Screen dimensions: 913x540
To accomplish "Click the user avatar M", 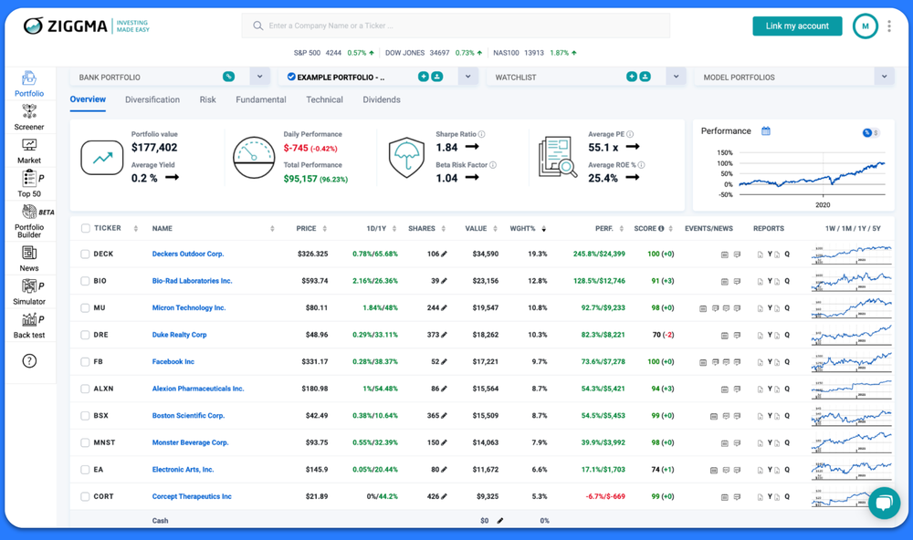I will click(x=866, y=26).
